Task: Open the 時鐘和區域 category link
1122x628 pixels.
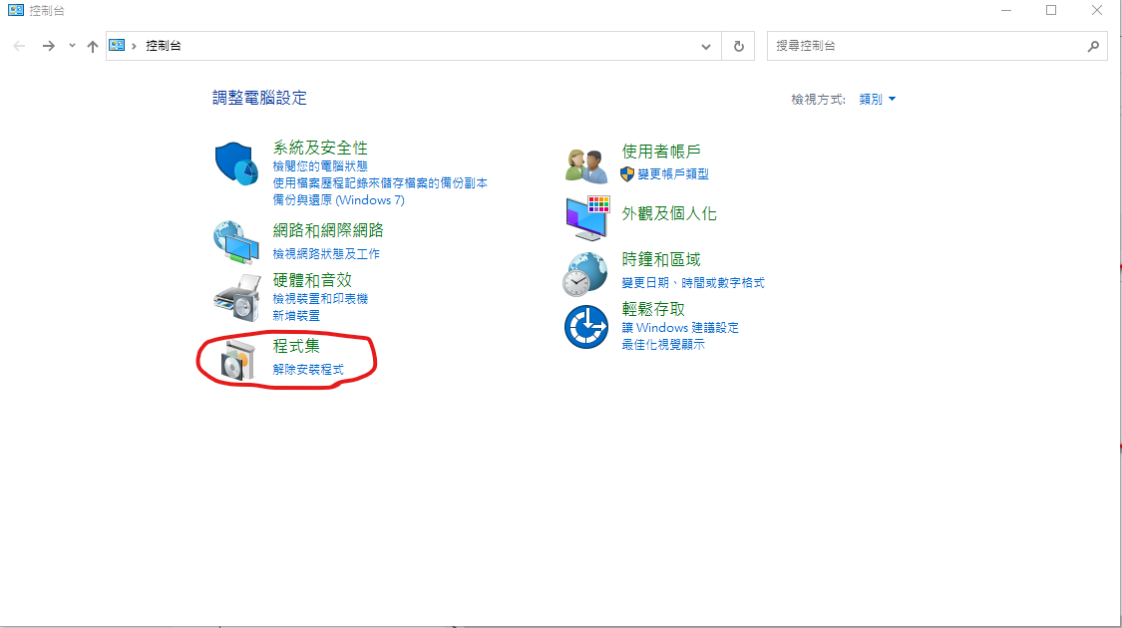Action: click(x=661, y=259)
